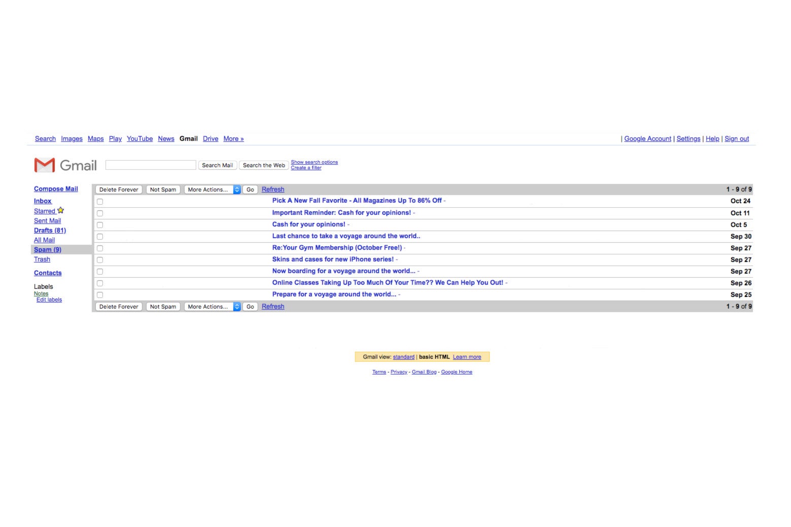Open Starred folder link
Screen dimensions: 791x527
pyautogui.click(x=45, y=211)
